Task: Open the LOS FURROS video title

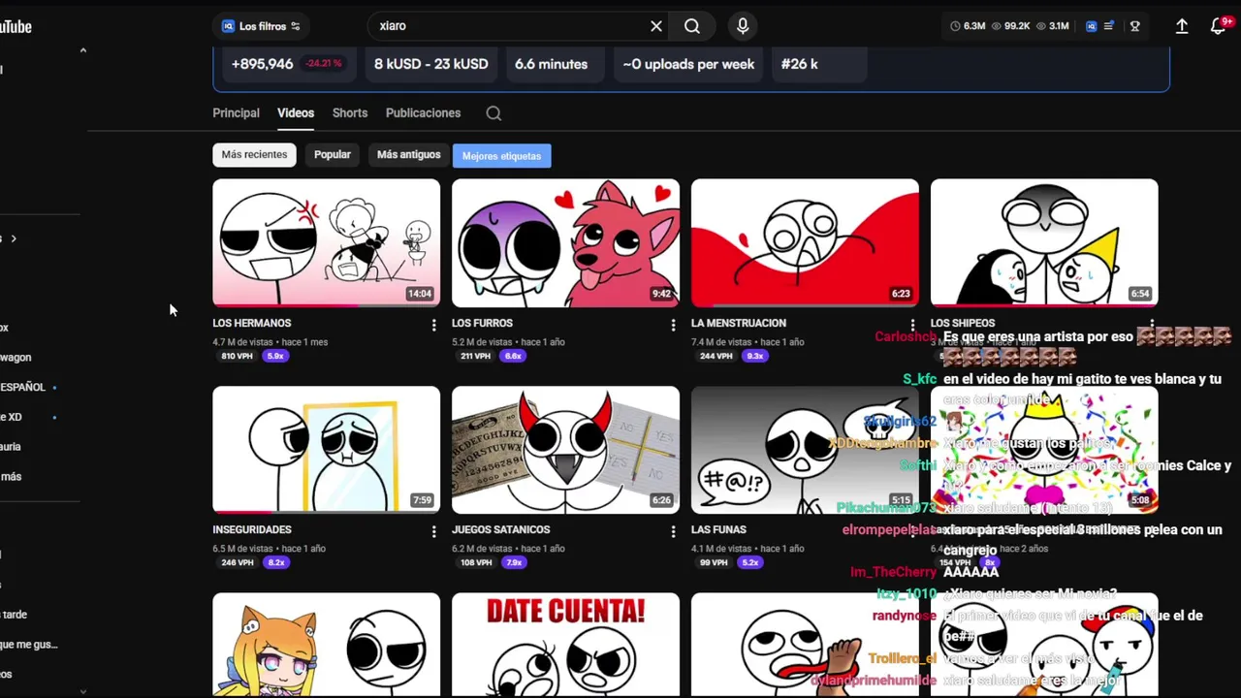Action: coord(482,323)
